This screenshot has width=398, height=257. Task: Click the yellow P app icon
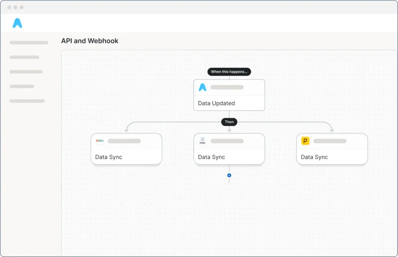[305, 141]
